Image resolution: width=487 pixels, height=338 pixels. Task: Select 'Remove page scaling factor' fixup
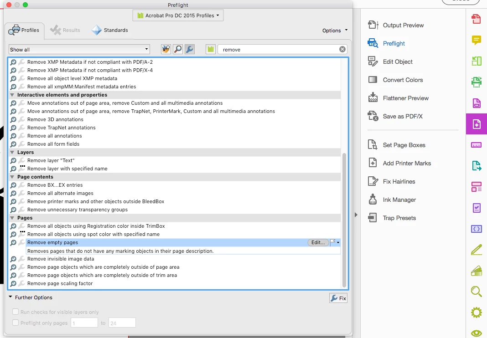pos(60,283)
